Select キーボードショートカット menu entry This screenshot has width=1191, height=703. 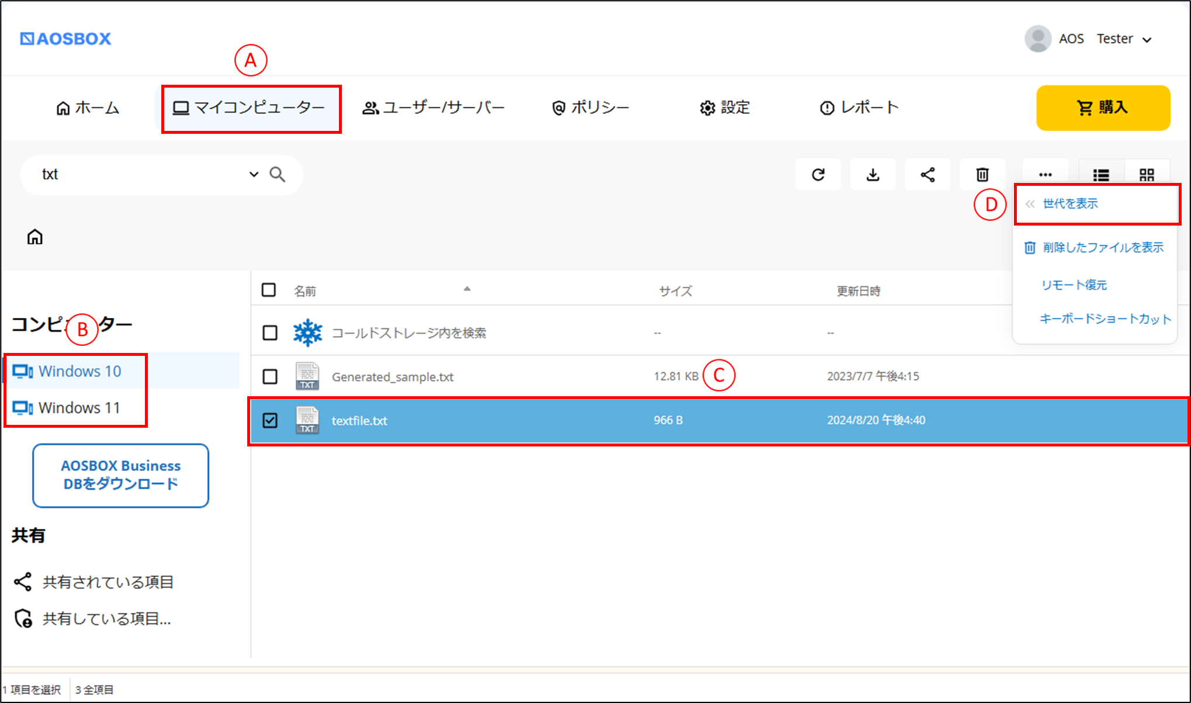tap(1106, 319)
